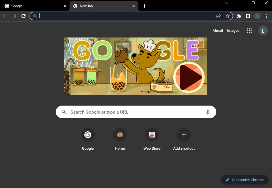This screenshot has height=188, width=272.
Task: Open the Home shortcut tile
Action: point(120,139)
